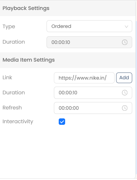Click the Type label
137x180 pixels.
[9, 27]
